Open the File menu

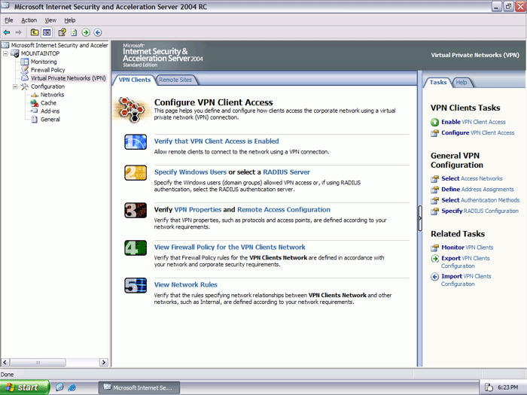click(x=9, y=20)
